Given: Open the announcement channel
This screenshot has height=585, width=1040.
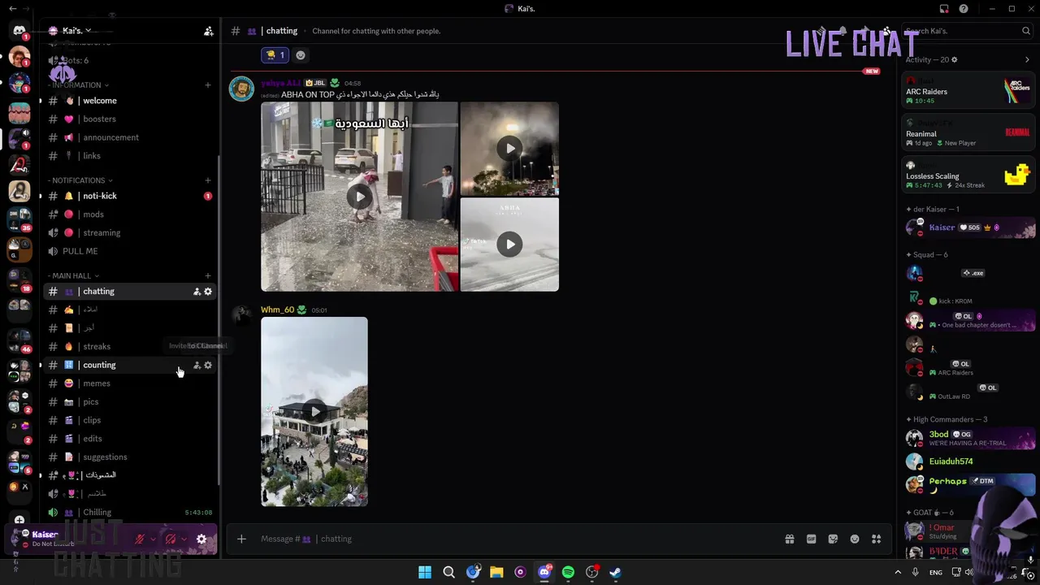Looking at the screenshot, I should 130,137.
